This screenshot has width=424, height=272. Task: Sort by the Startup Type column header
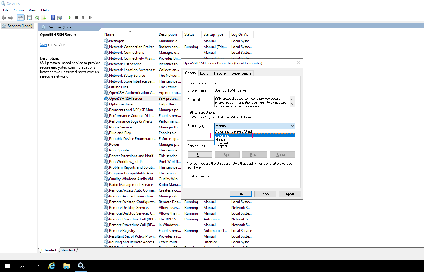point(216,34)
